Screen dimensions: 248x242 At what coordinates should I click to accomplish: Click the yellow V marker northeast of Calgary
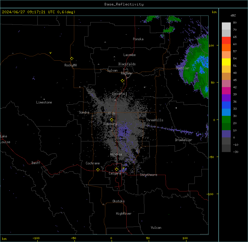[123, 168]
